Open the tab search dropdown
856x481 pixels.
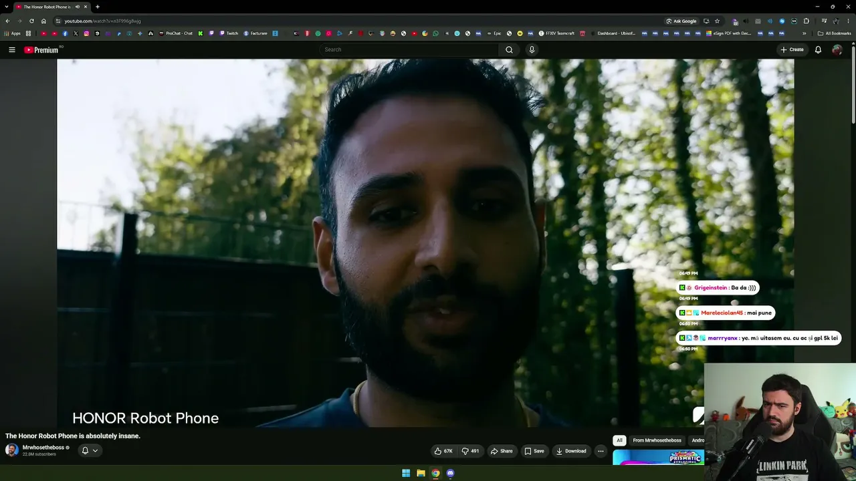(x=6, y=7)
